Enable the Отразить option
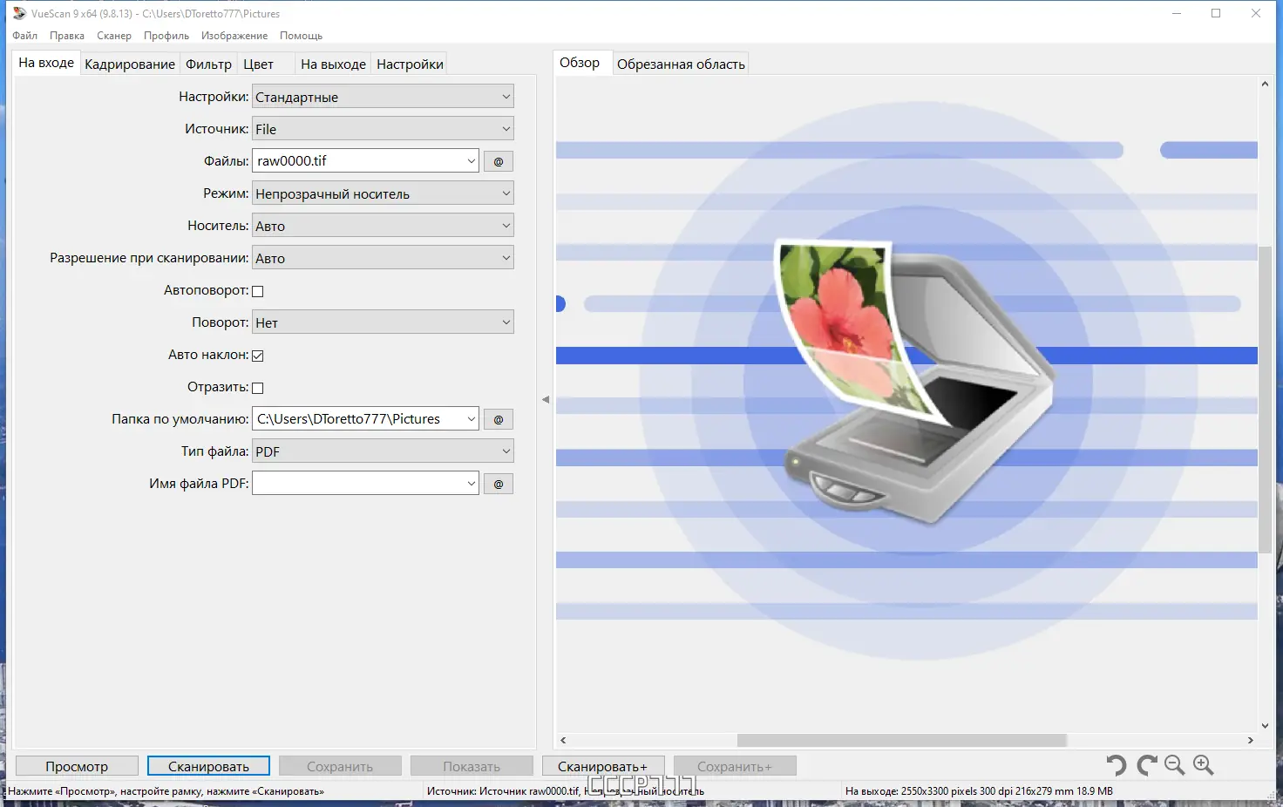Viewport: 1283px width, 807px height. click(x=257, y=387)
